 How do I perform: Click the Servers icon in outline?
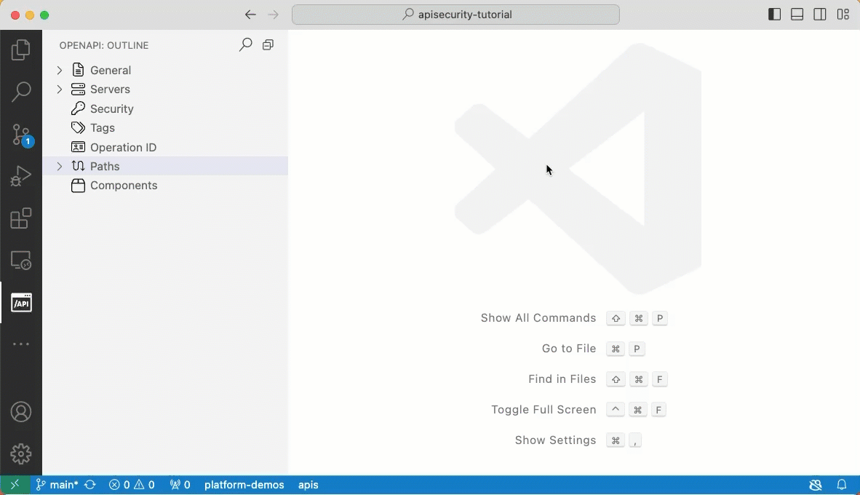(78, 89)
